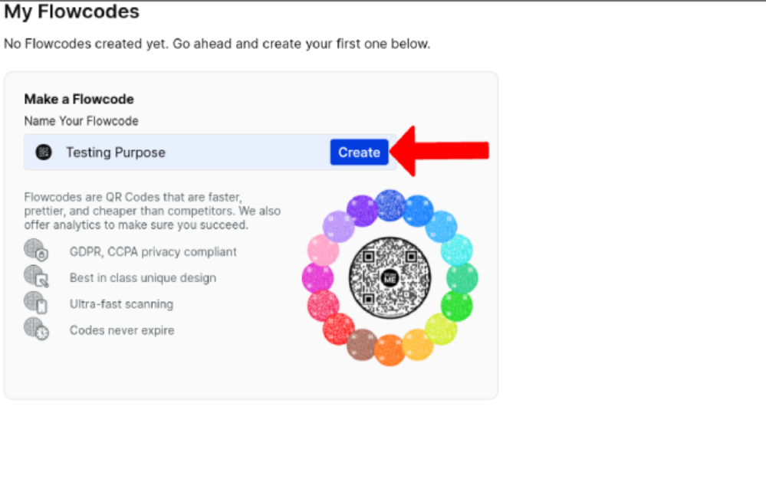Click the My Flowcodes heading

tap(72, 11)
